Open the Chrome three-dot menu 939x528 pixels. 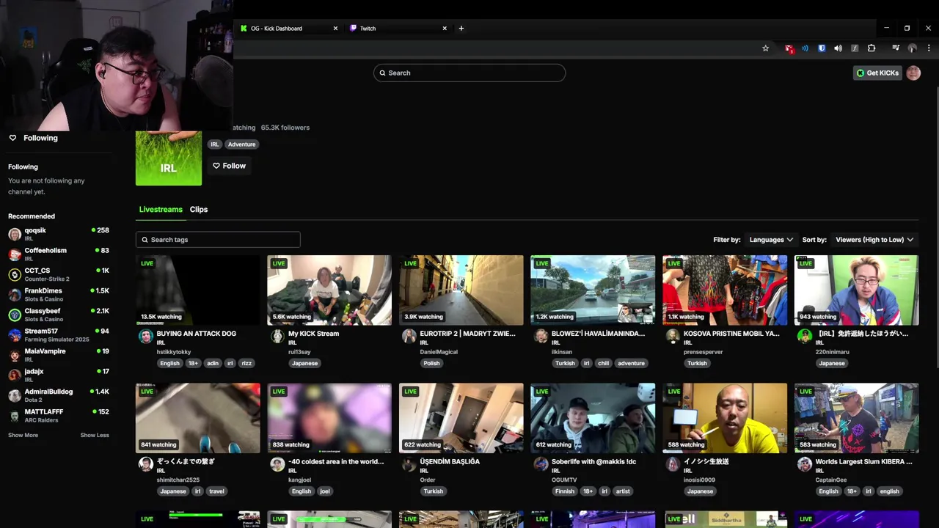[928, 48]
